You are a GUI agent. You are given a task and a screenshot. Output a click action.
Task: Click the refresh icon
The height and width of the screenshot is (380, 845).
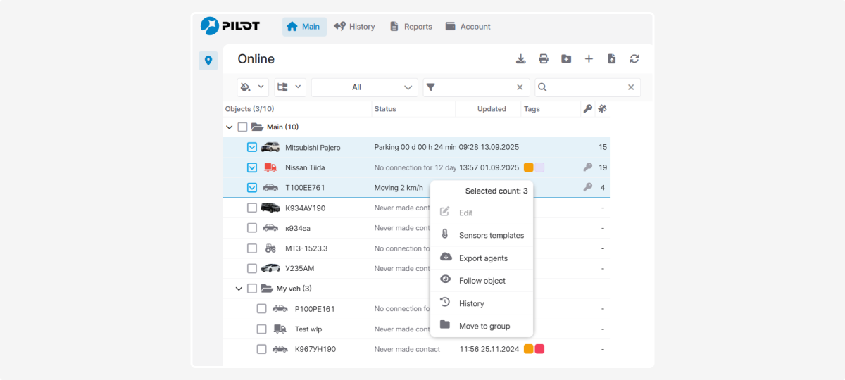[x=634, y=59]
